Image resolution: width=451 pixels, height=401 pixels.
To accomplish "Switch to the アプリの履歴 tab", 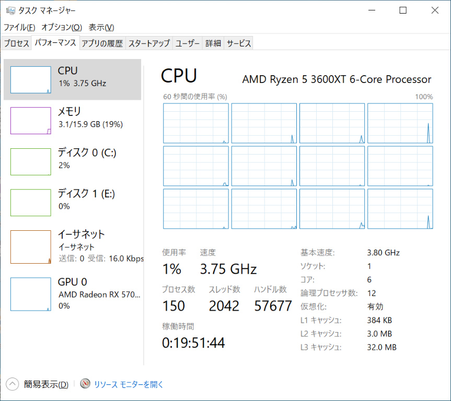I will [x=102, y=44].
